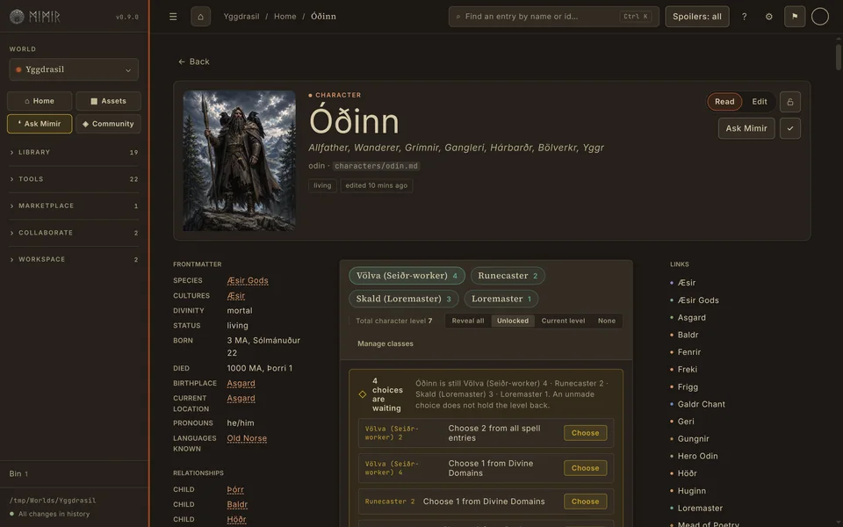Click Yggdrasil in the breadcrumb

pos(241,17)
